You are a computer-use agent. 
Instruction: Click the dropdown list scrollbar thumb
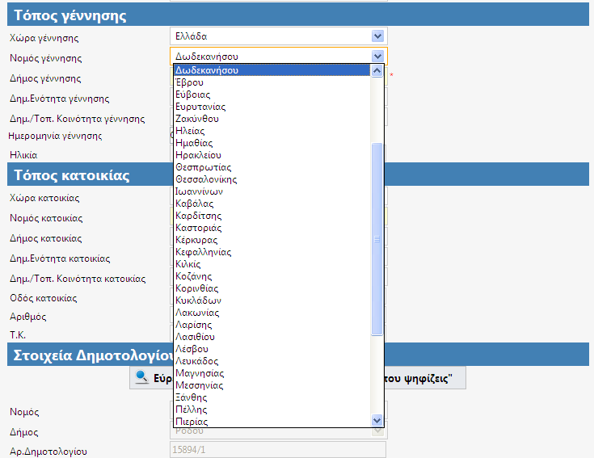click(x=377, y=239)
